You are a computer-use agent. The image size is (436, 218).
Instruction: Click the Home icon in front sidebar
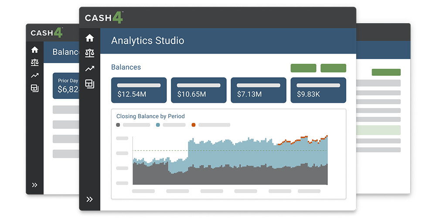tap(89, 38)
